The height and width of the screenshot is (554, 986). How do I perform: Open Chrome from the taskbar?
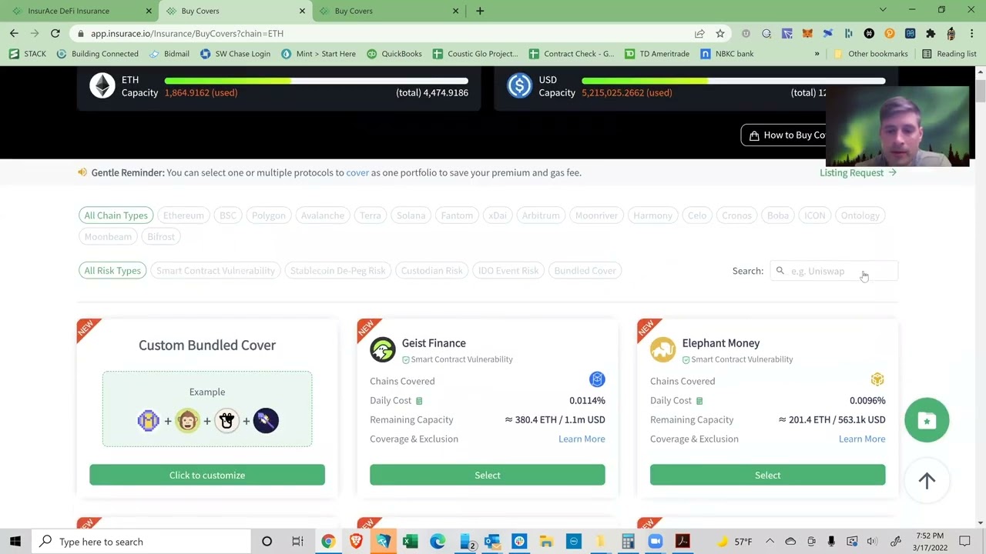[x=328, y=542]
